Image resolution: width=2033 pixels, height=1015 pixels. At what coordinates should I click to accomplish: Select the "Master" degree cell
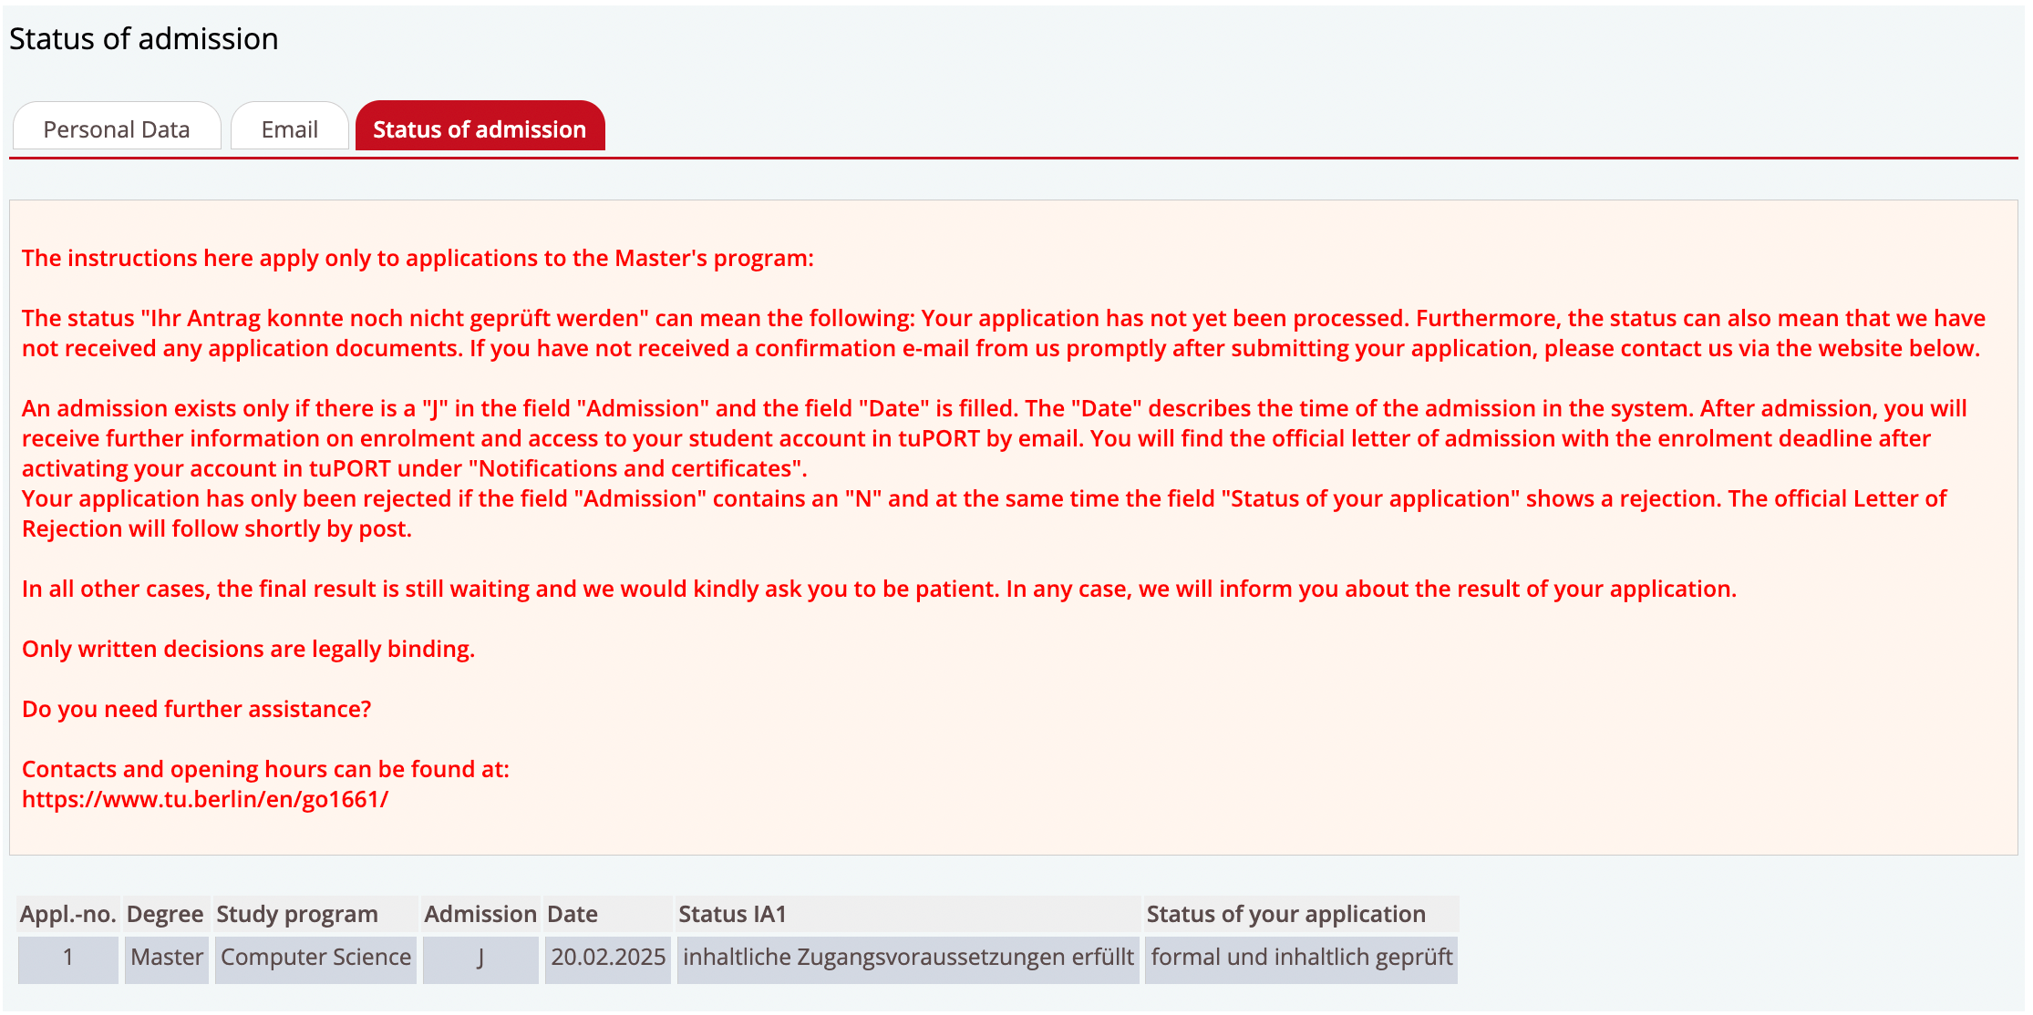point(166,959)
